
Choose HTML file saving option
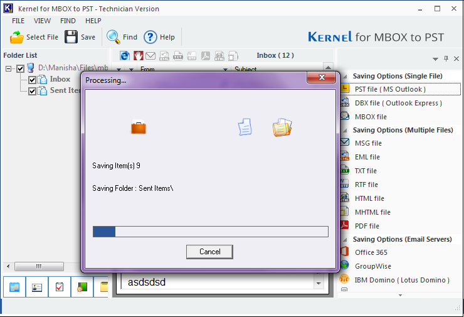[x=369, y=198]
